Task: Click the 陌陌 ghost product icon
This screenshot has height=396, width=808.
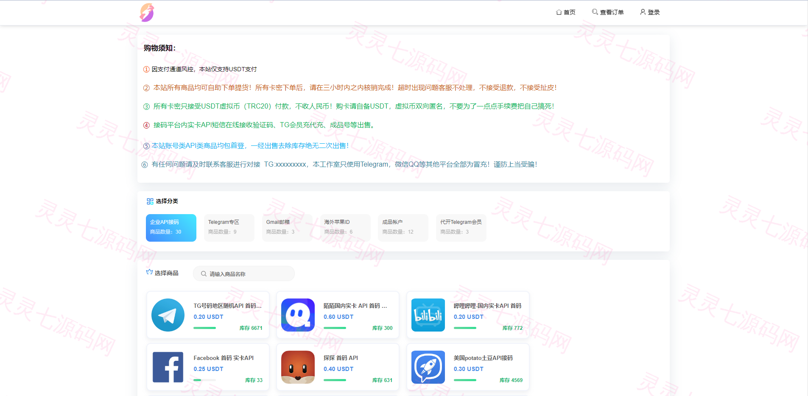Action: point(298,315)
